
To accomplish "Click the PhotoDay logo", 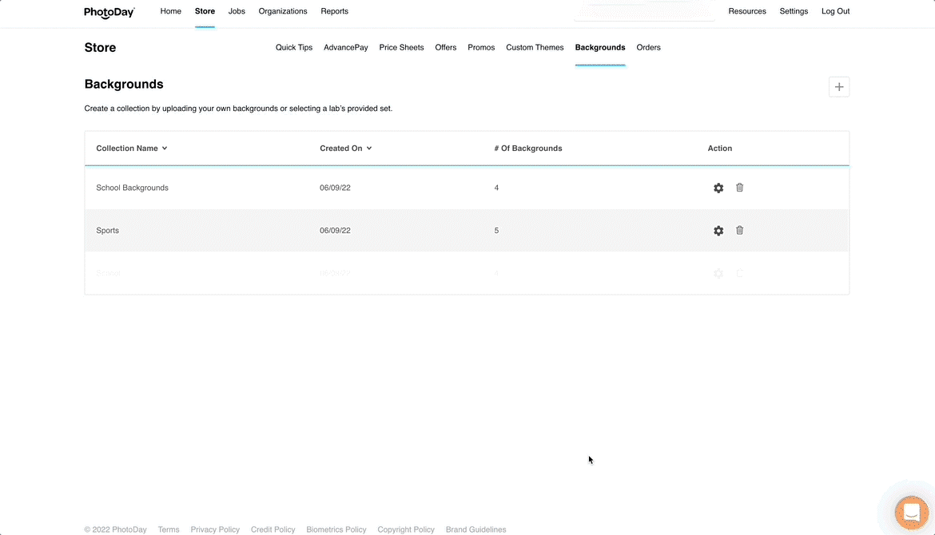I will (x=109, y=12).
